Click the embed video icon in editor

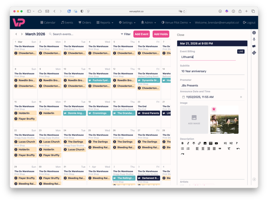click(216, 143)
